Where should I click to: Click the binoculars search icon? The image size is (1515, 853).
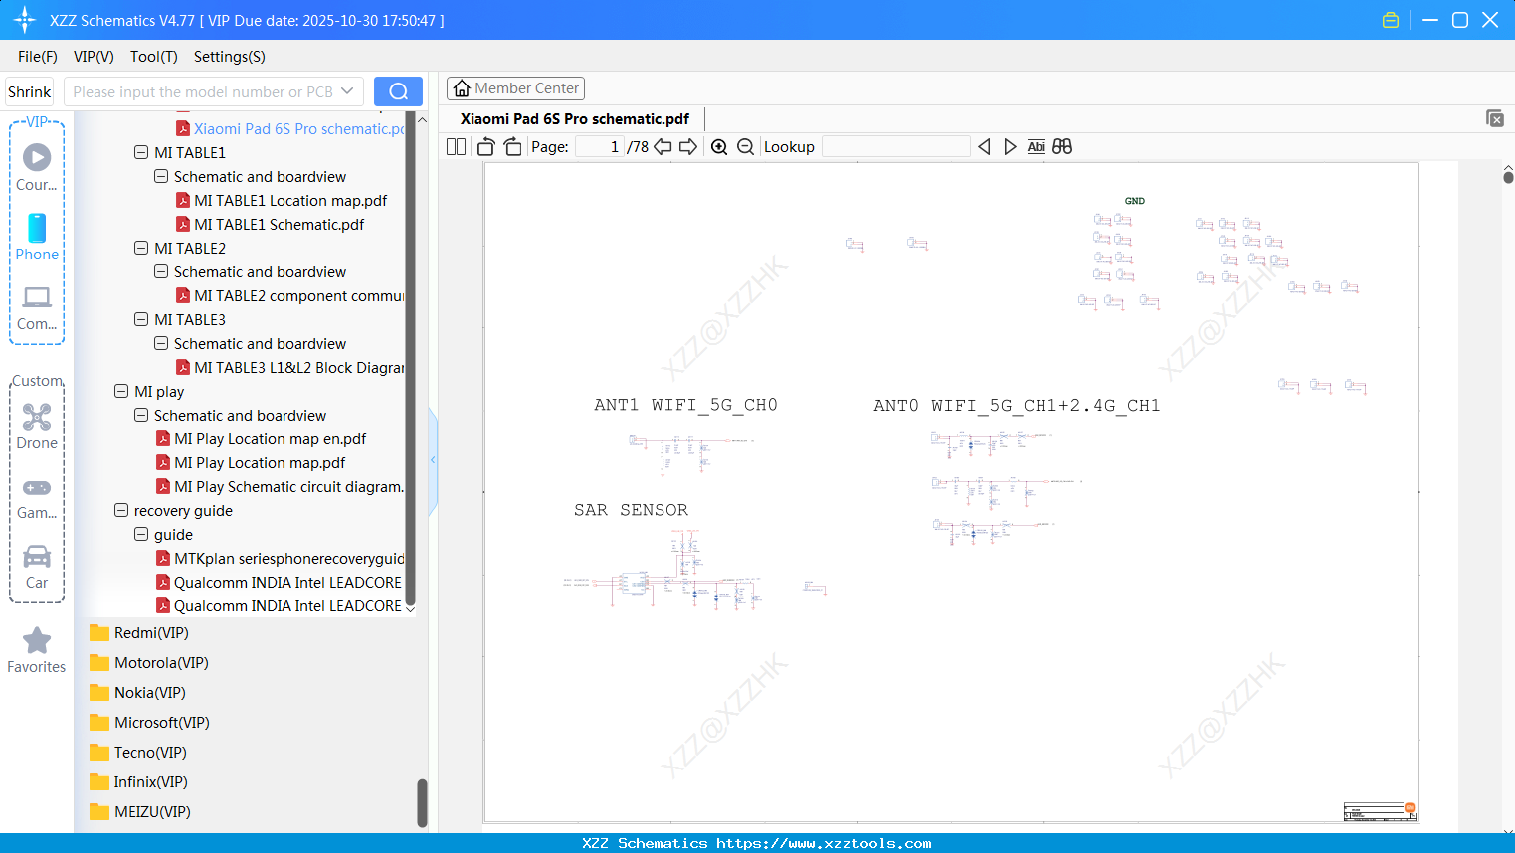[x=1062, y=147]
